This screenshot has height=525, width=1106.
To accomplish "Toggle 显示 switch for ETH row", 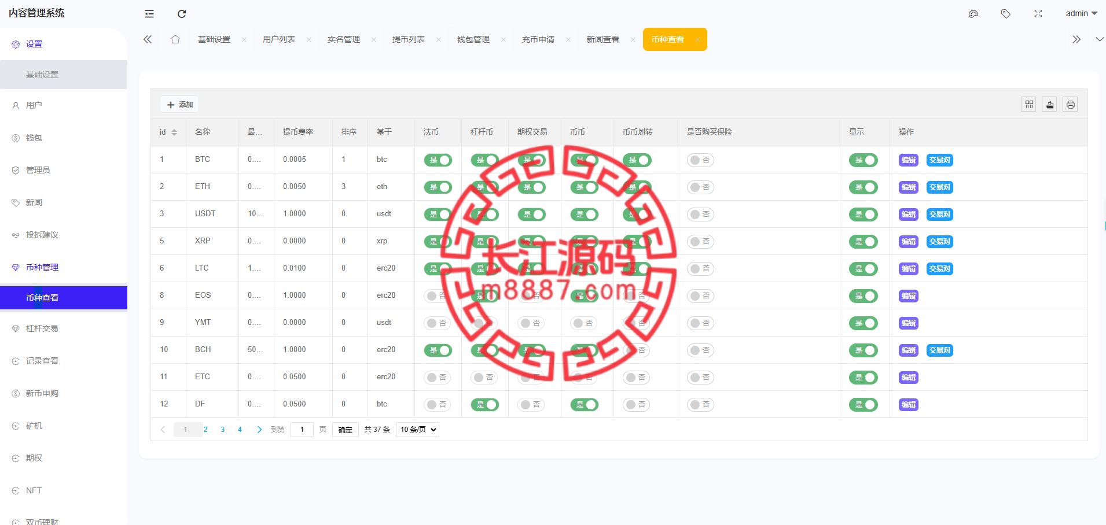I will (864, 187).
